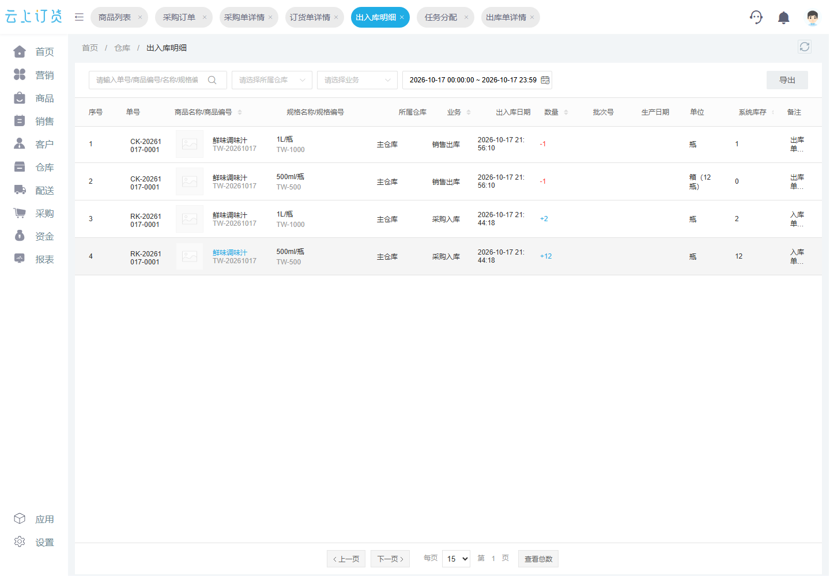Open 销售 in the sidebar
Screen dimensions: 830x576
point(34,121)
